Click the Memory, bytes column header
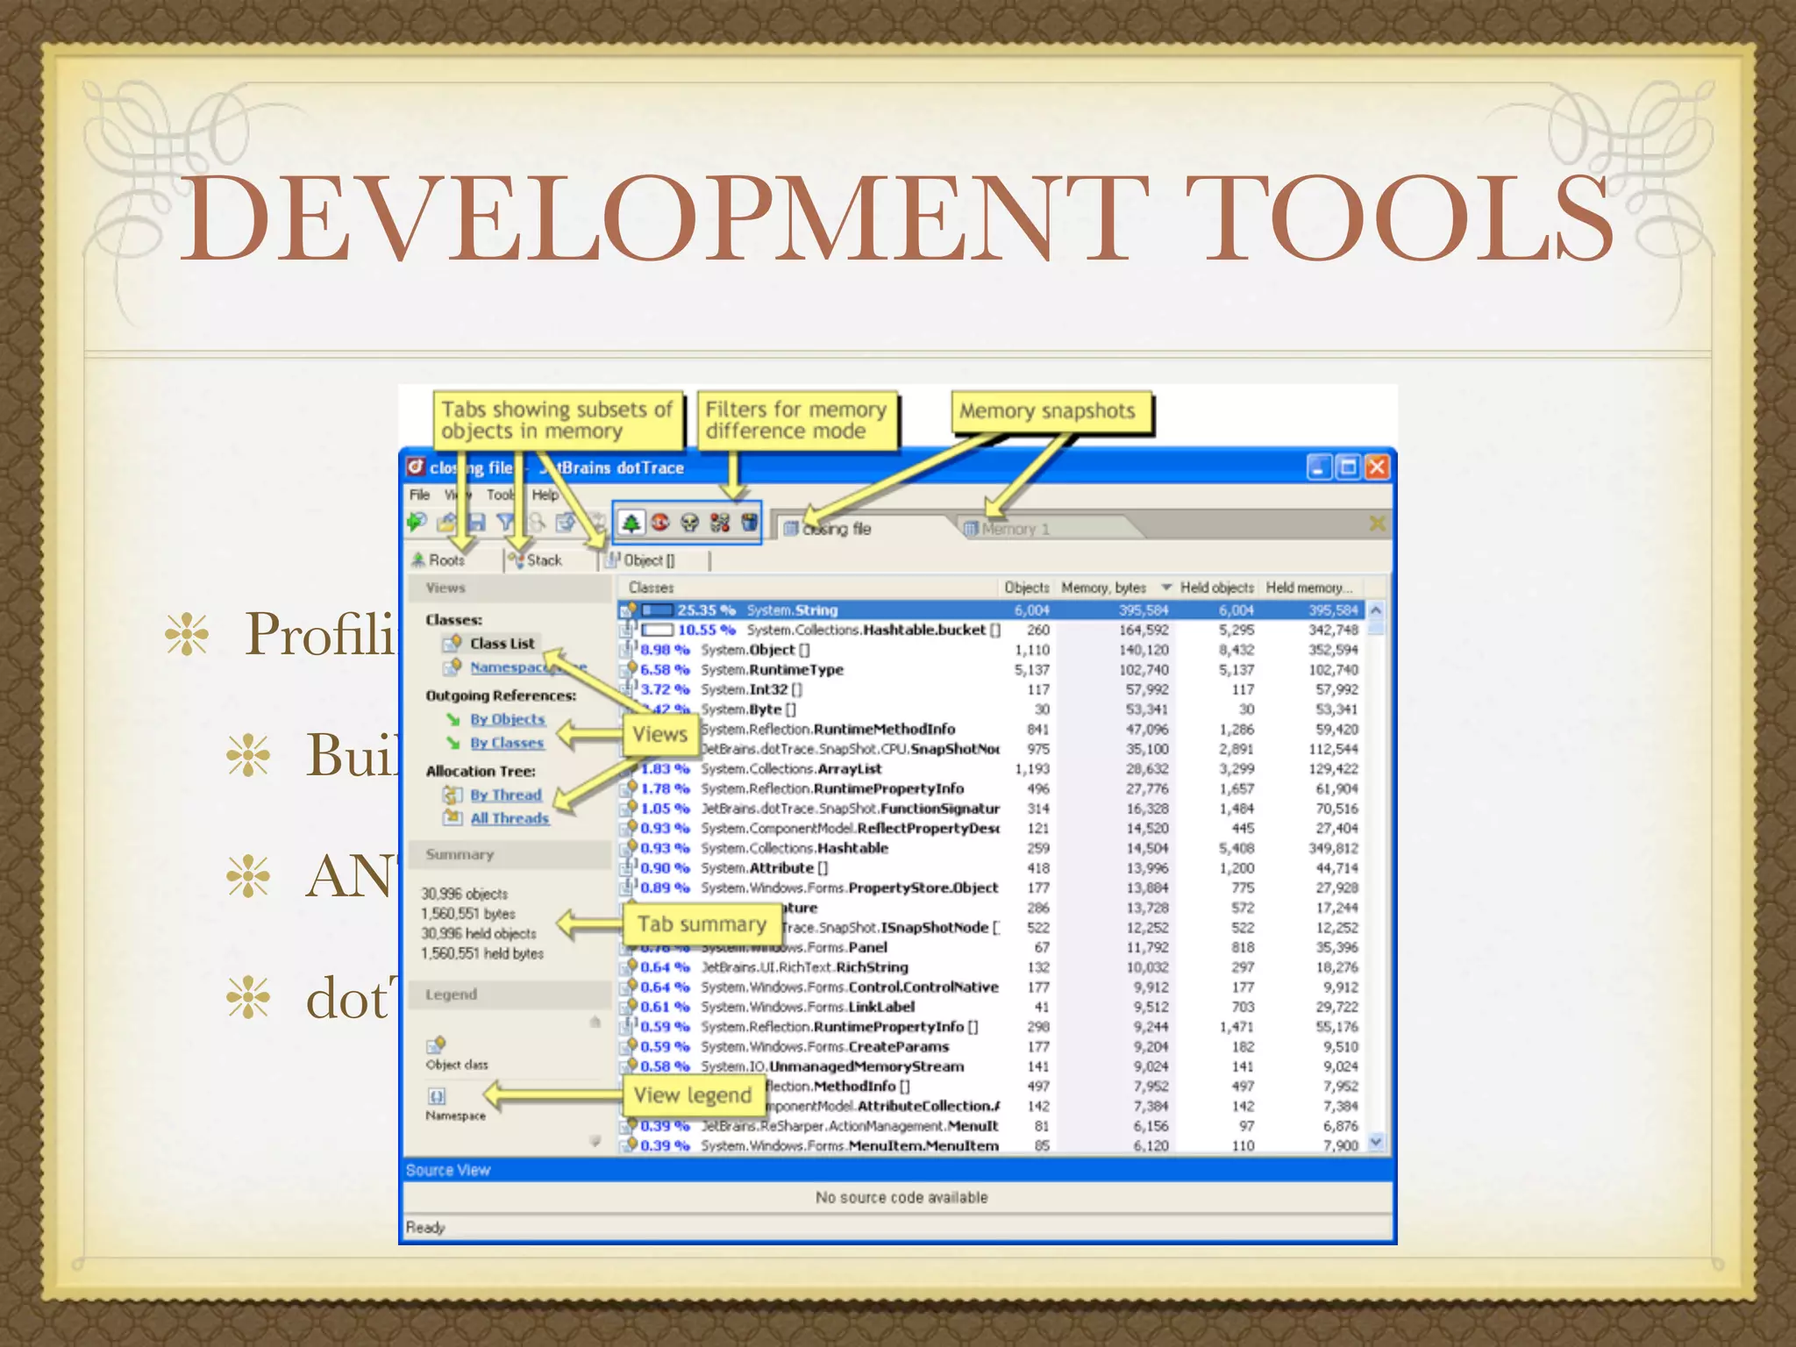This screenshot has width=1796, height=1347. point(1103,588)
